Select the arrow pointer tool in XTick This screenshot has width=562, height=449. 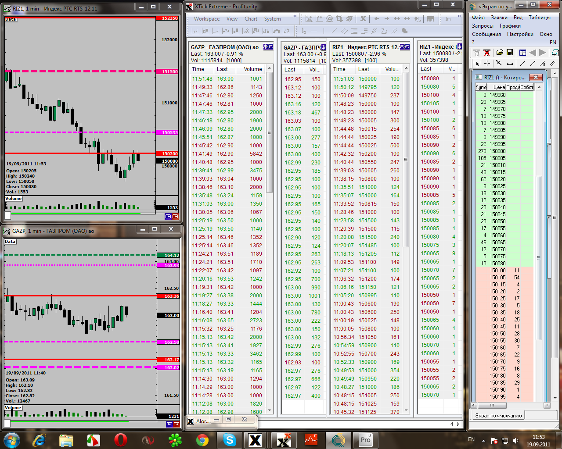304,31
